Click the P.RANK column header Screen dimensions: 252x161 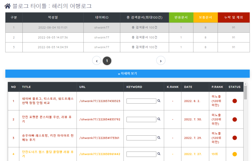217,87
